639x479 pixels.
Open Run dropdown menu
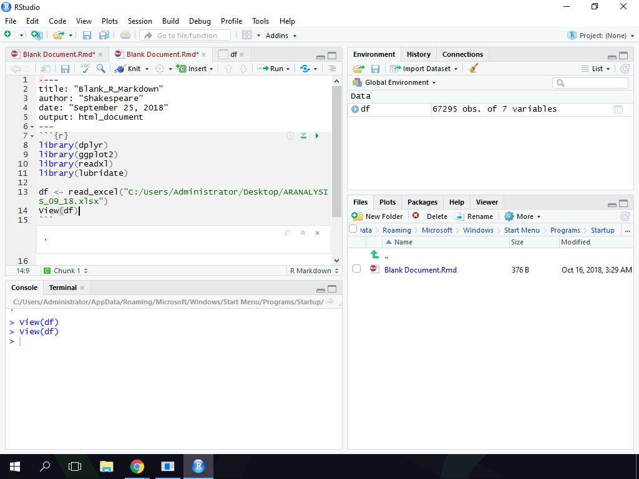point(288,69)
